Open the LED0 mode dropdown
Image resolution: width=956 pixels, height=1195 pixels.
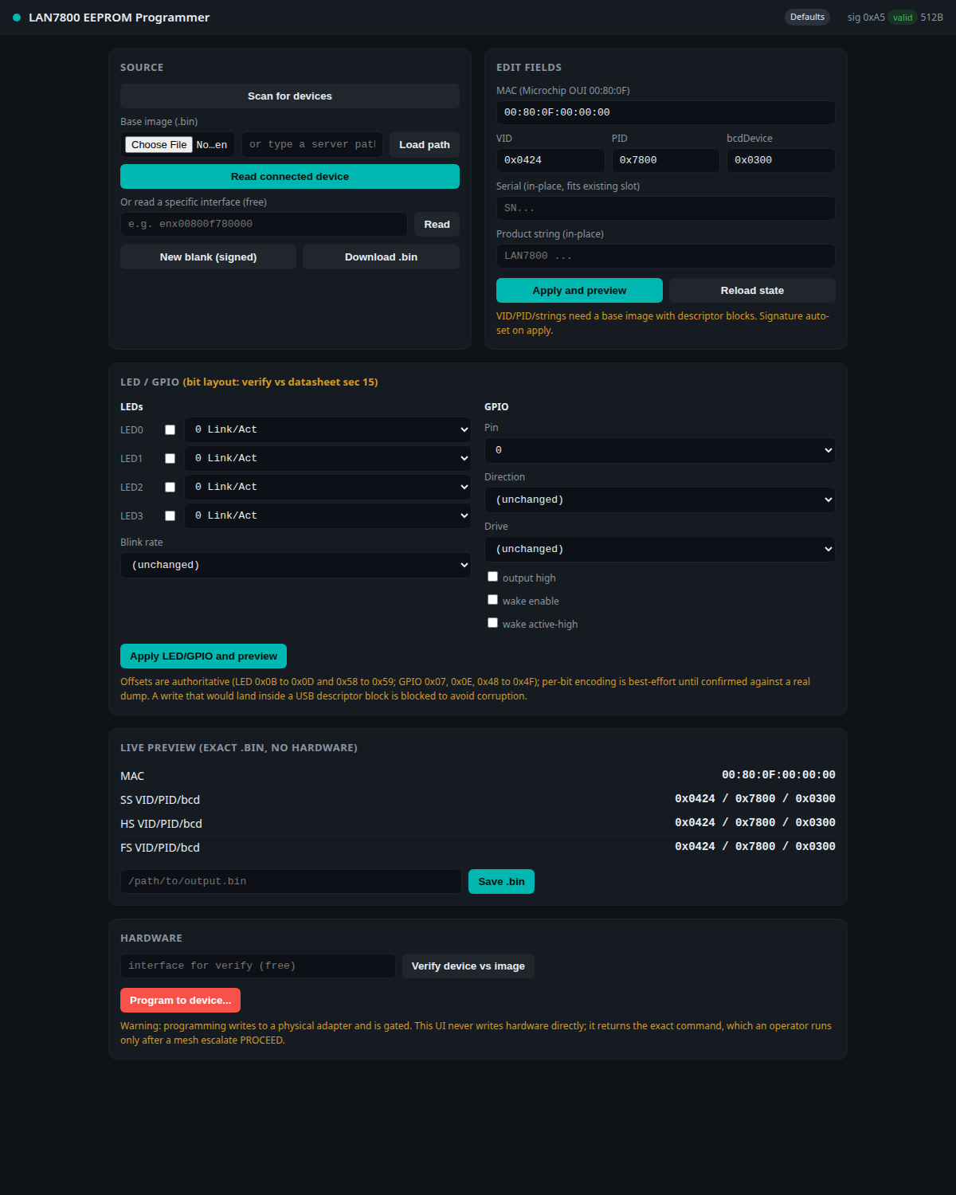pyautogui.click(x=328, y=429)
